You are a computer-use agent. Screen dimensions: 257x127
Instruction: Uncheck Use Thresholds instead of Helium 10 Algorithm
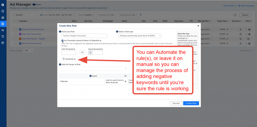62,40
